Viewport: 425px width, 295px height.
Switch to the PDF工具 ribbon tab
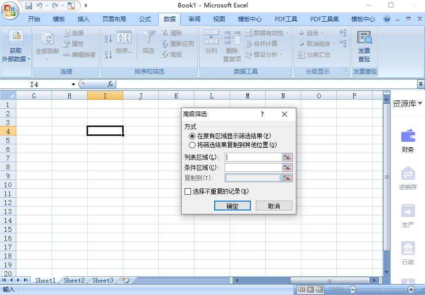(286, 19)
